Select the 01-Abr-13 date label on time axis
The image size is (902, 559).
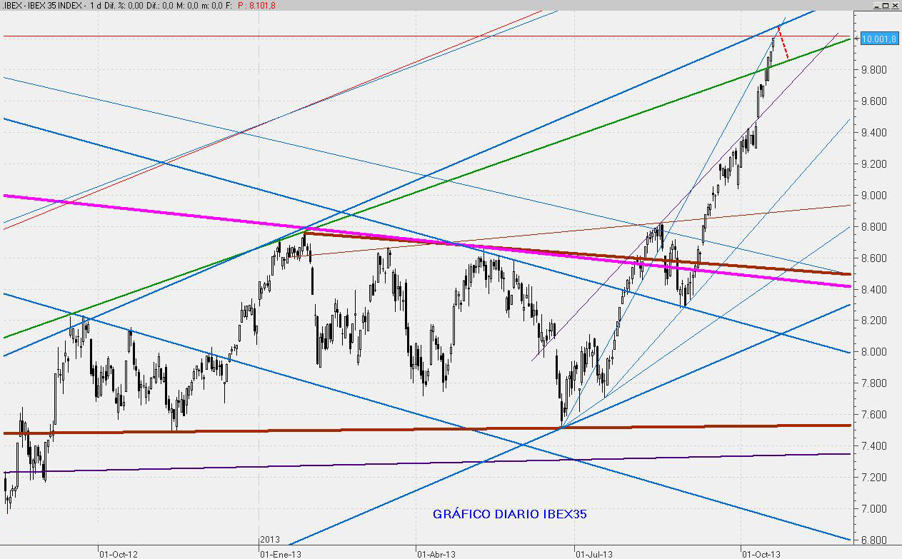click(436, 553)
